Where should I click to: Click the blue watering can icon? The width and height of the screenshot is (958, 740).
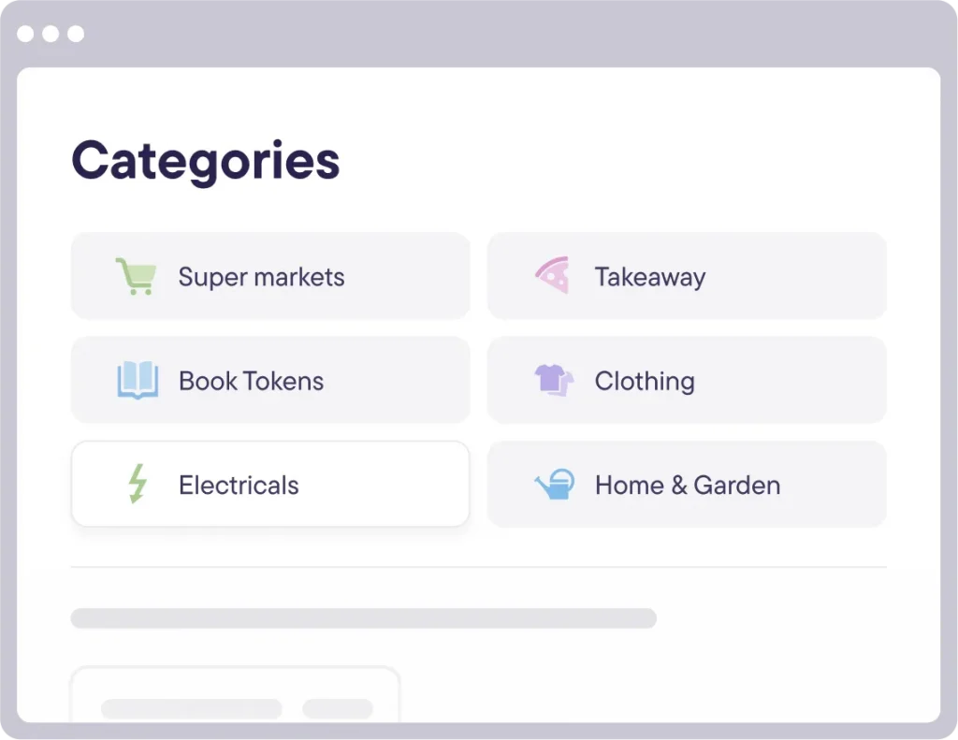[x=555, y=484]
